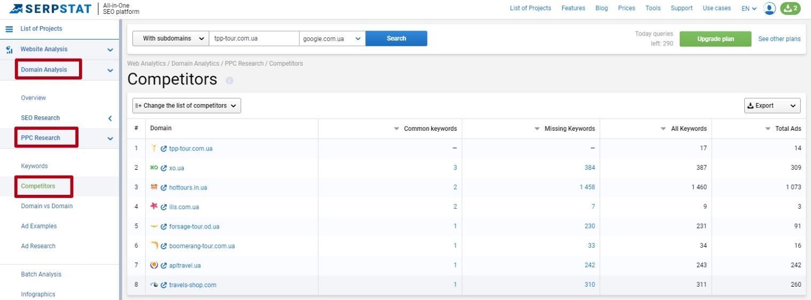This screenshot has width=811, height=300.
Task: Sort by Missing Keywords column arrow
Action: click(537, 129)
